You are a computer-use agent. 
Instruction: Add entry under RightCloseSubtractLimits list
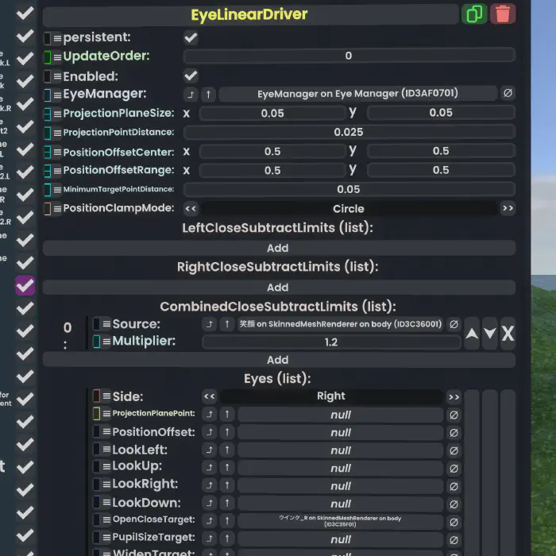[277, 287]
